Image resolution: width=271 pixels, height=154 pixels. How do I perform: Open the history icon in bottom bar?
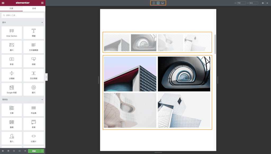click(x=14, y=151)
